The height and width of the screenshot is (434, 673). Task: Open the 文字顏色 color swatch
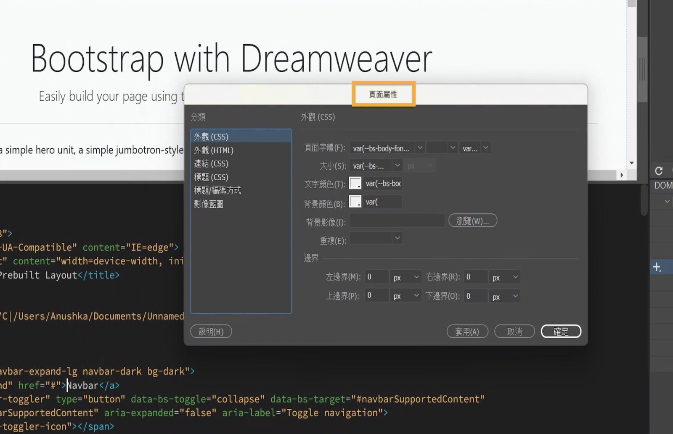point(355,183)
